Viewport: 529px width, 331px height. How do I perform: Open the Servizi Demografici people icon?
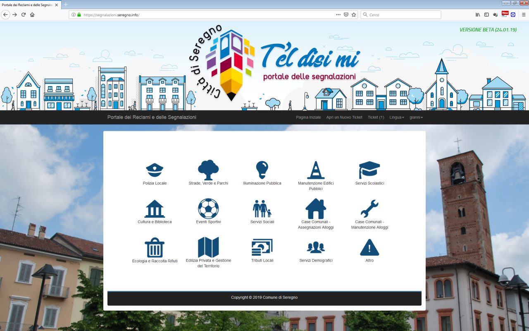coord(316,247)
